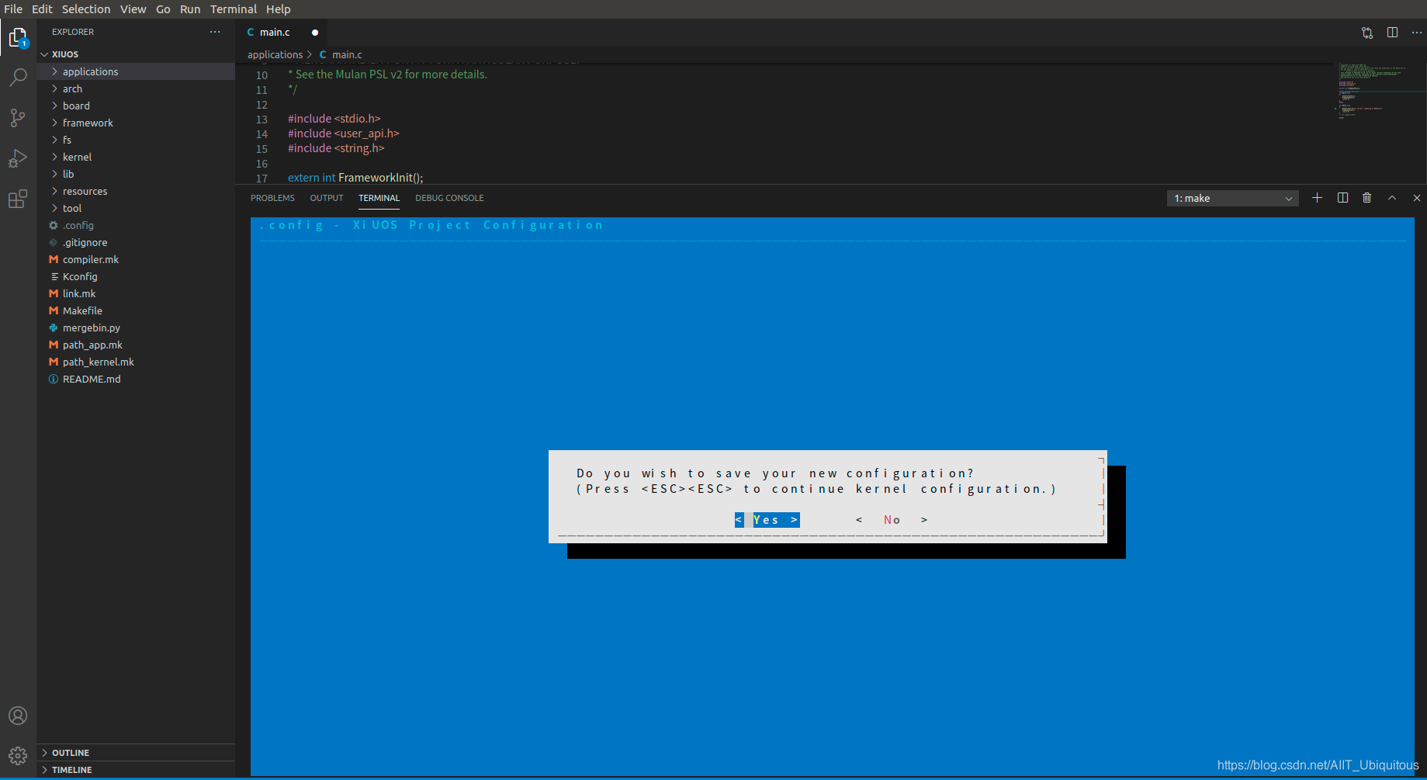The width and height of the screenshot is (1427, 780).
Task: Open the Accounts menu icon
Action: pyautogui.click(x=18, y=716)
